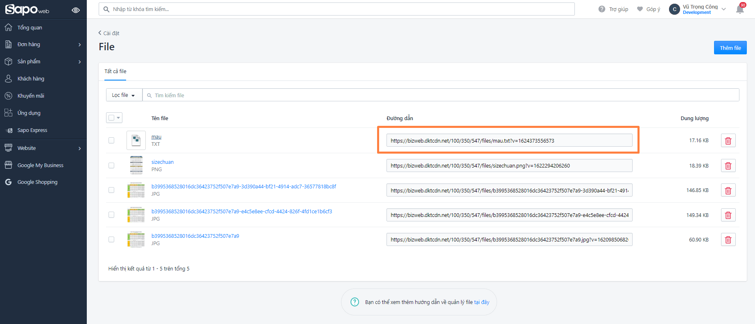Open the Sản phẩm menu item
The height and width of the screenshot is (324, 755).
coord(29,62)
